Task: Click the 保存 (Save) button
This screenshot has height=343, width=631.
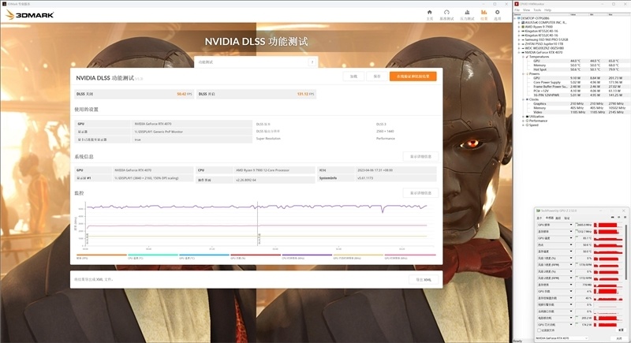Action: 377,76
